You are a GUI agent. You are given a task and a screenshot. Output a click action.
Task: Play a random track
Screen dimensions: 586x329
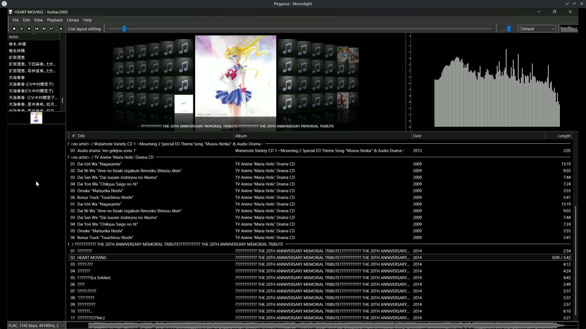pos(52,29)
